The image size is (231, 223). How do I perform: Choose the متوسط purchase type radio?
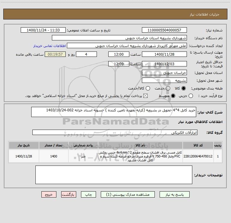173,96
